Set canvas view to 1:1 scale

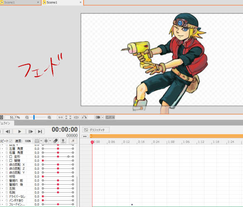[60, 118]
